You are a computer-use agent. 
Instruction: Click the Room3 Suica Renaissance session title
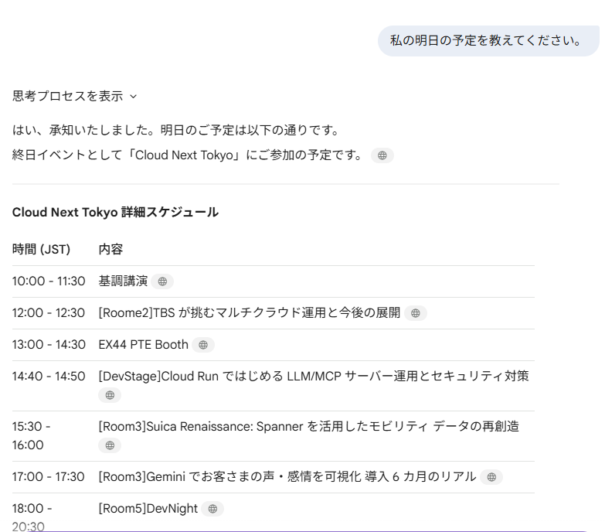coord(308,426)
